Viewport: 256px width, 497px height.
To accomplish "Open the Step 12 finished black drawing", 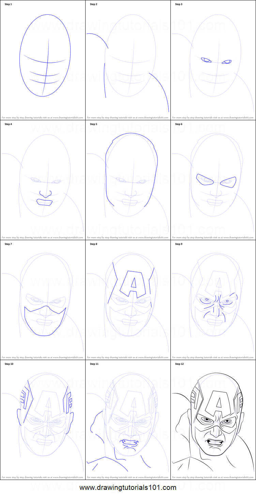I will 213,420.
